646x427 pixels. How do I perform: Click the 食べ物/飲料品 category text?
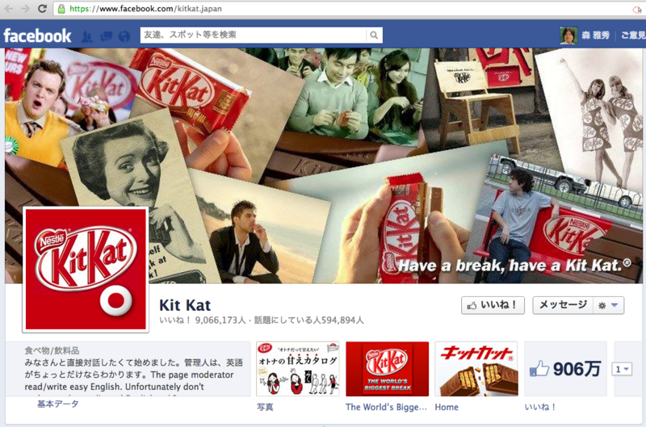click(x=52, y=351)
